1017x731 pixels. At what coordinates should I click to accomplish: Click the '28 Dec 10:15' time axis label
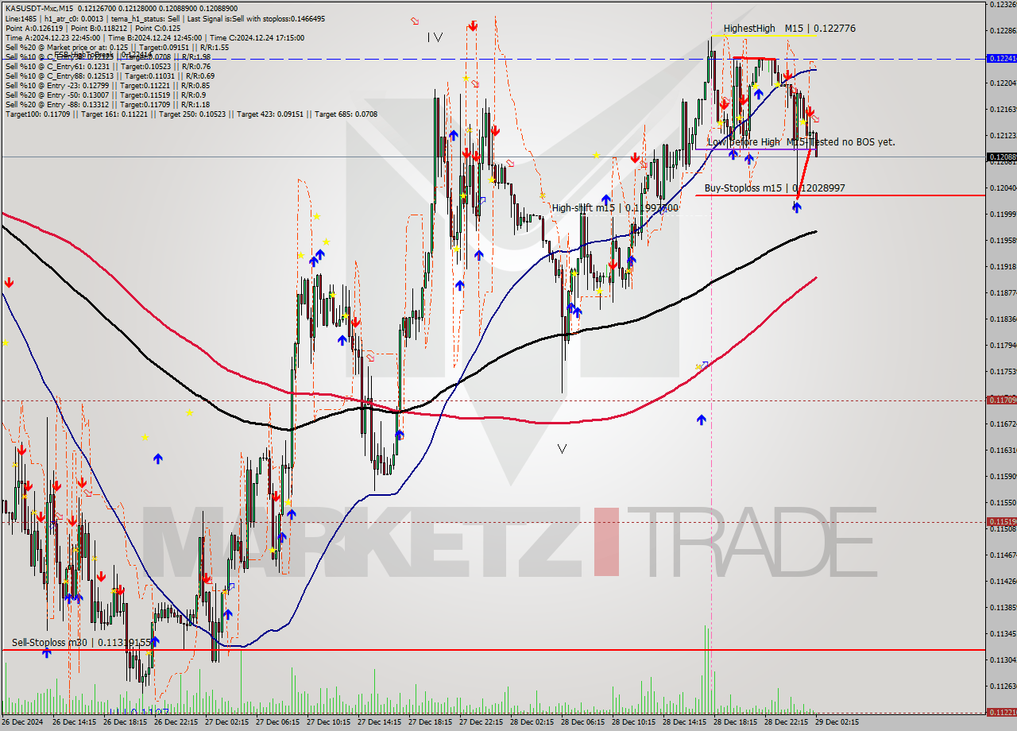coord(635,723)
